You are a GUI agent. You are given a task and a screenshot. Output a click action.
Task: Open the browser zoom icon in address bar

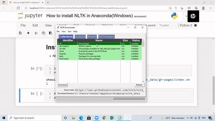[176, 8]
